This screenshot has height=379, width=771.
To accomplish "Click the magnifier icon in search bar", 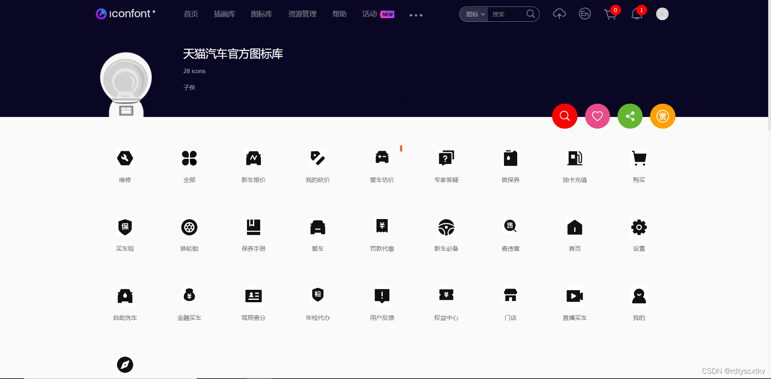I will [x=530, y=14].
